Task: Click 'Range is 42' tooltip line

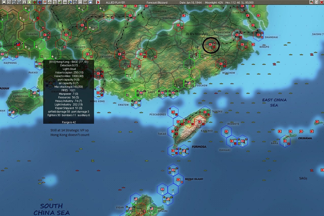Action: point(69,122)
